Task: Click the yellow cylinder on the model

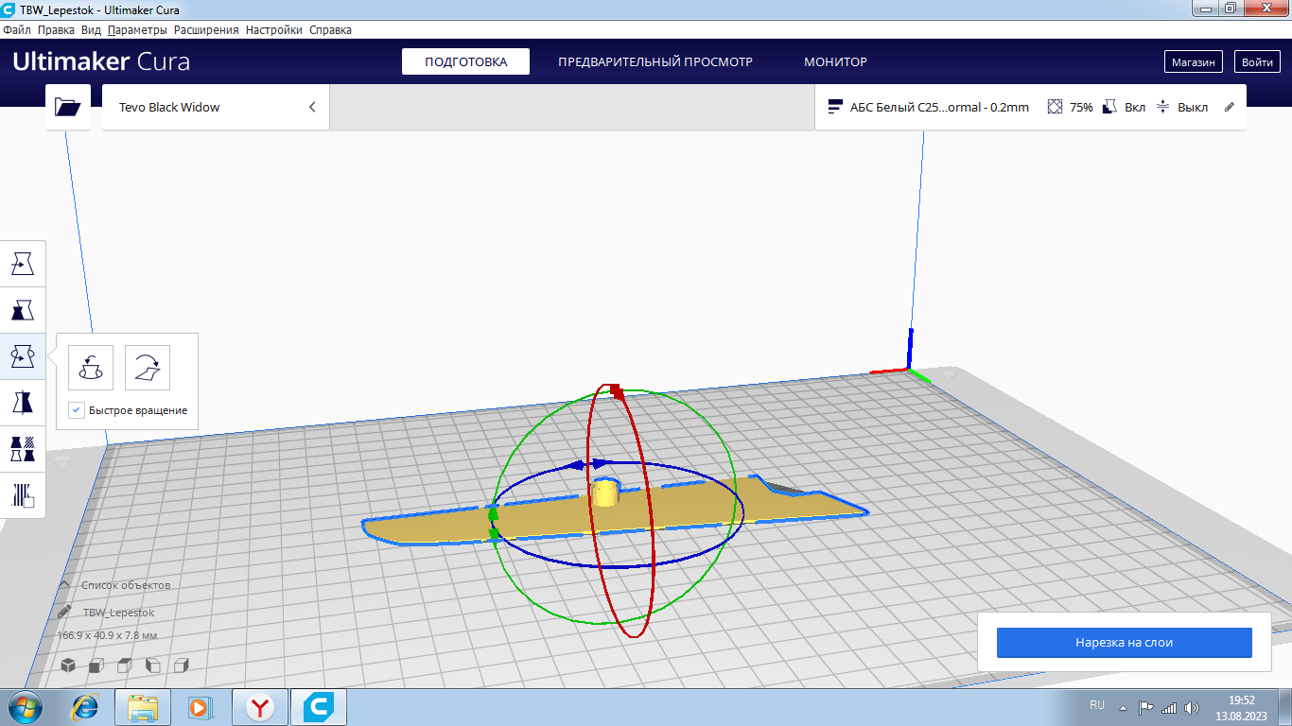Action: (605, 492)
